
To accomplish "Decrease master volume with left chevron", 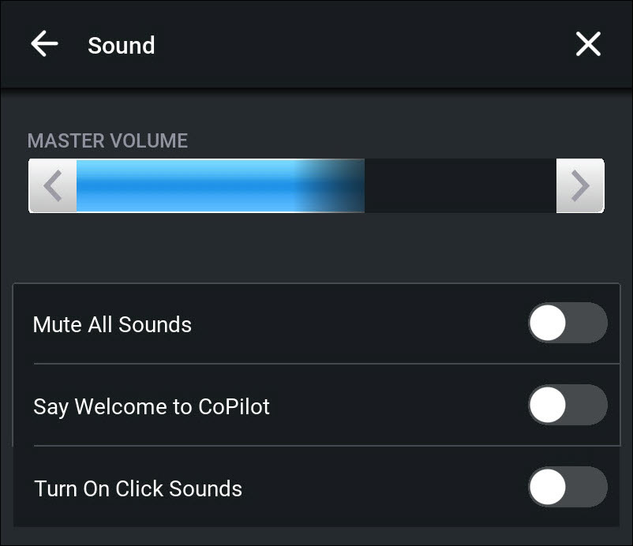I will click(x=53, y=186).
